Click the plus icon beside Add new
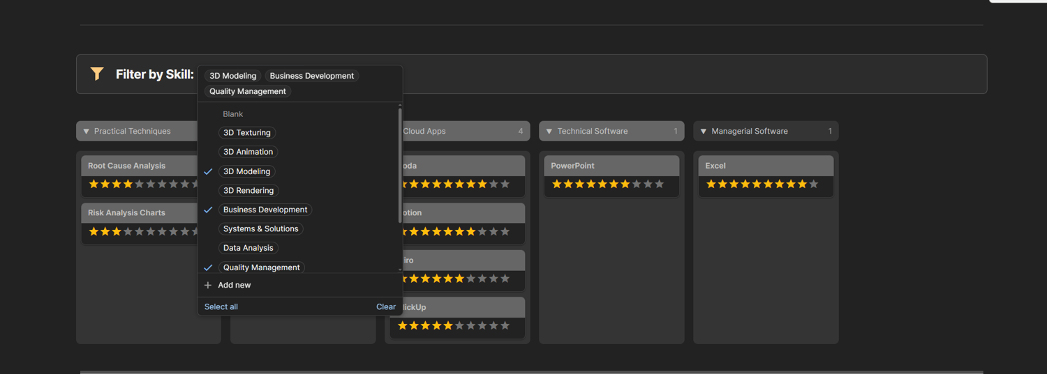The height and width of the screenshot is (374, 1047). point(208,285)
